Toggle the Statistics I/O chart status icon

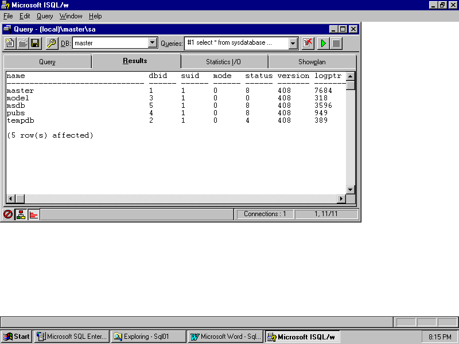pos(34,214)
